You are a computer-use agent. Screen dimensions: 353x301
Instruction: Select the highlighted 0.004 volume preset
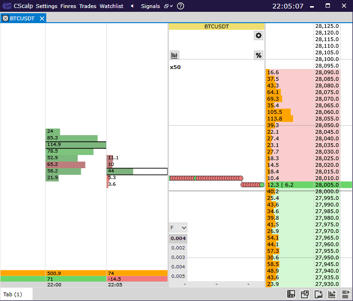click(178, 238)
